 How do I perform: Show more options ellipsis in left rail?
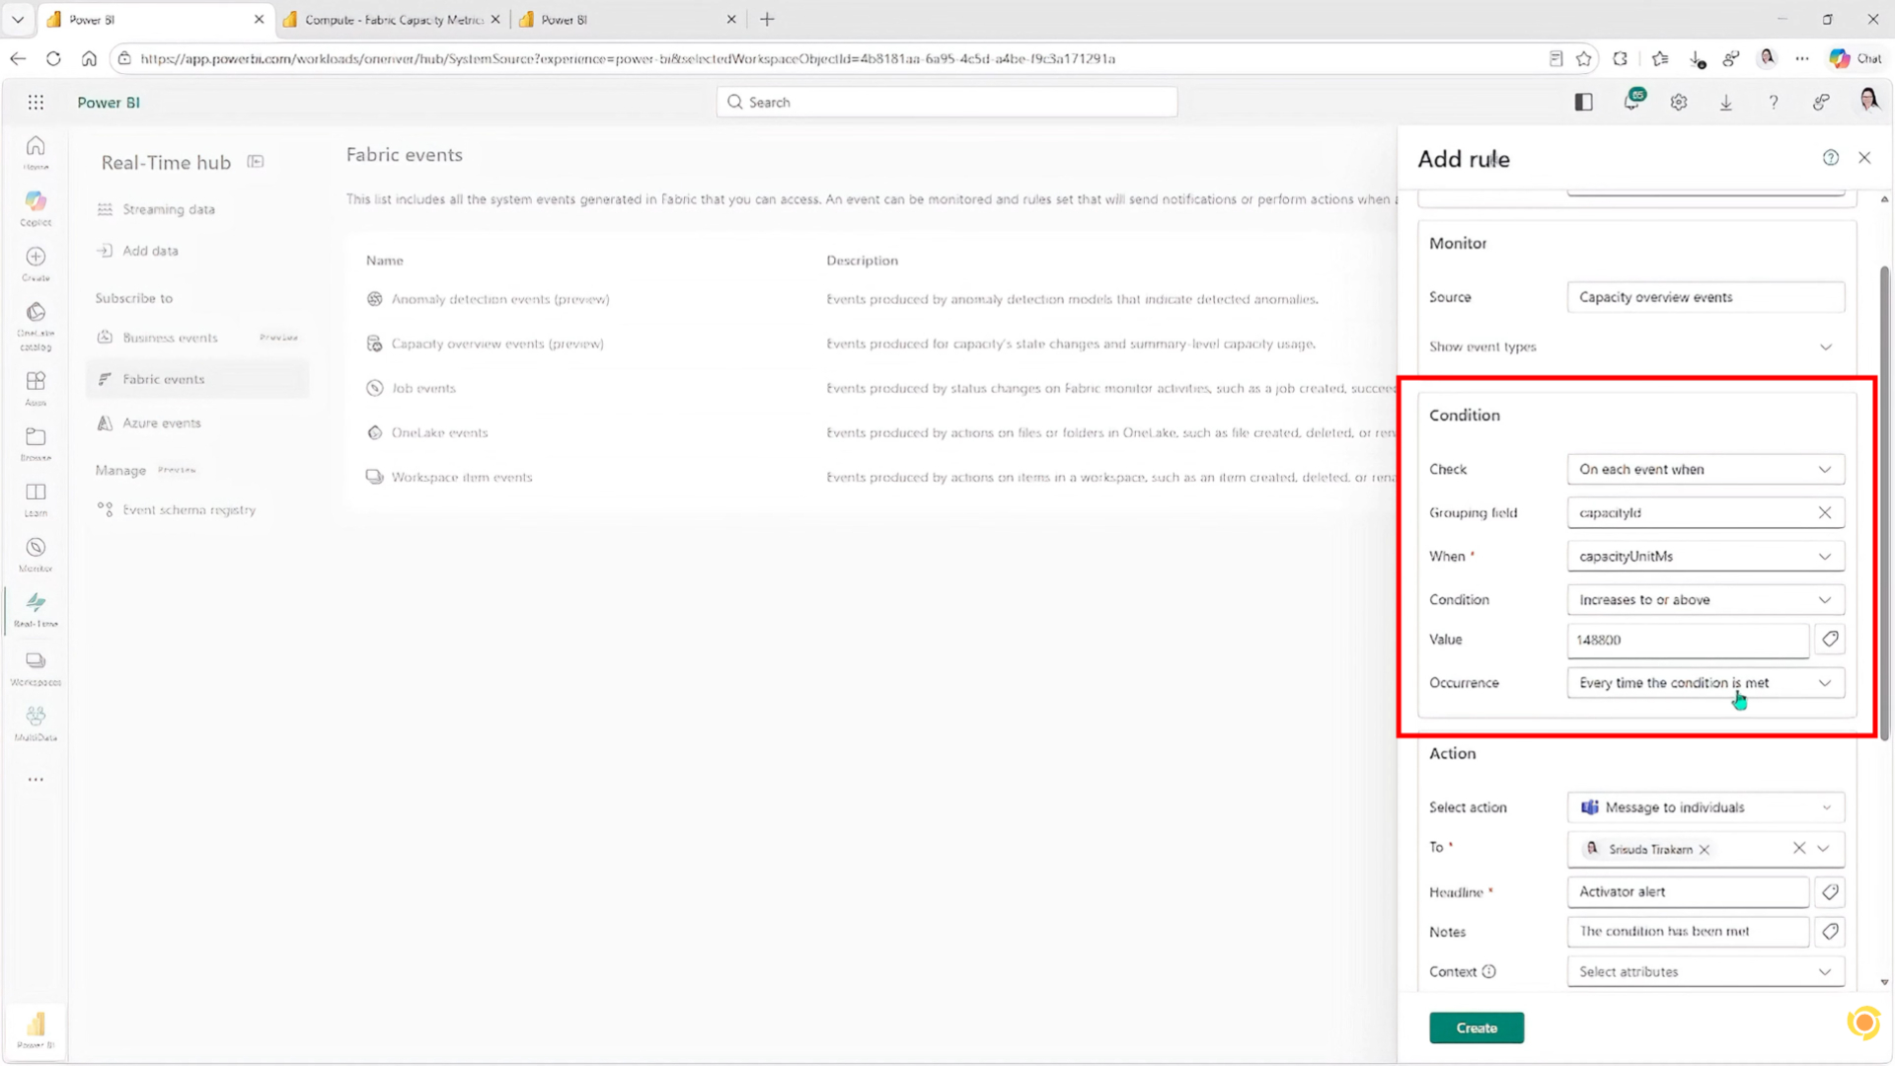[x=36, y=780]
